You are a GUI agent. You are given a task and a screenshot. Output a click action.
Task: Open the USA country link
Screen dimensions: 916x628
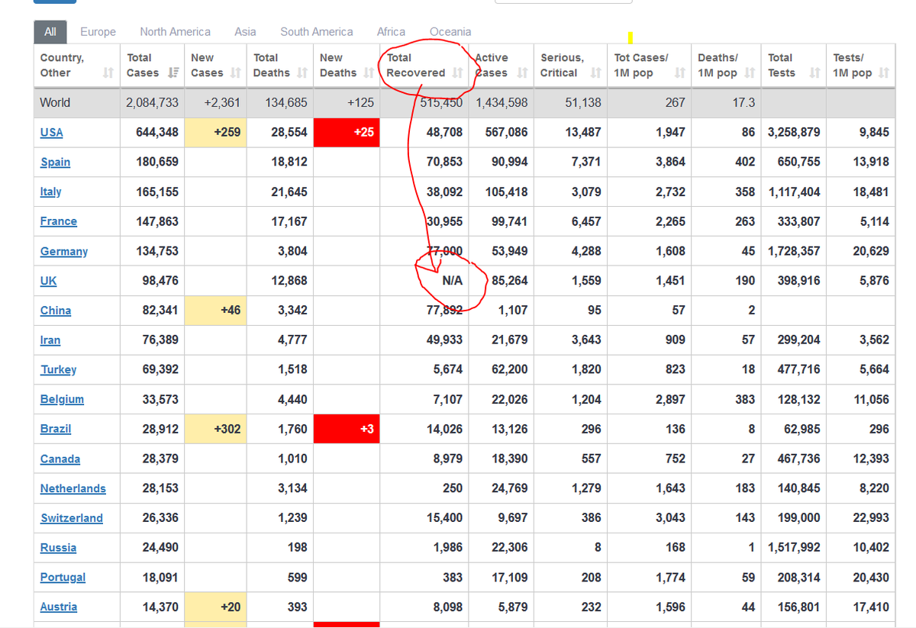click(x=51, y=132)
